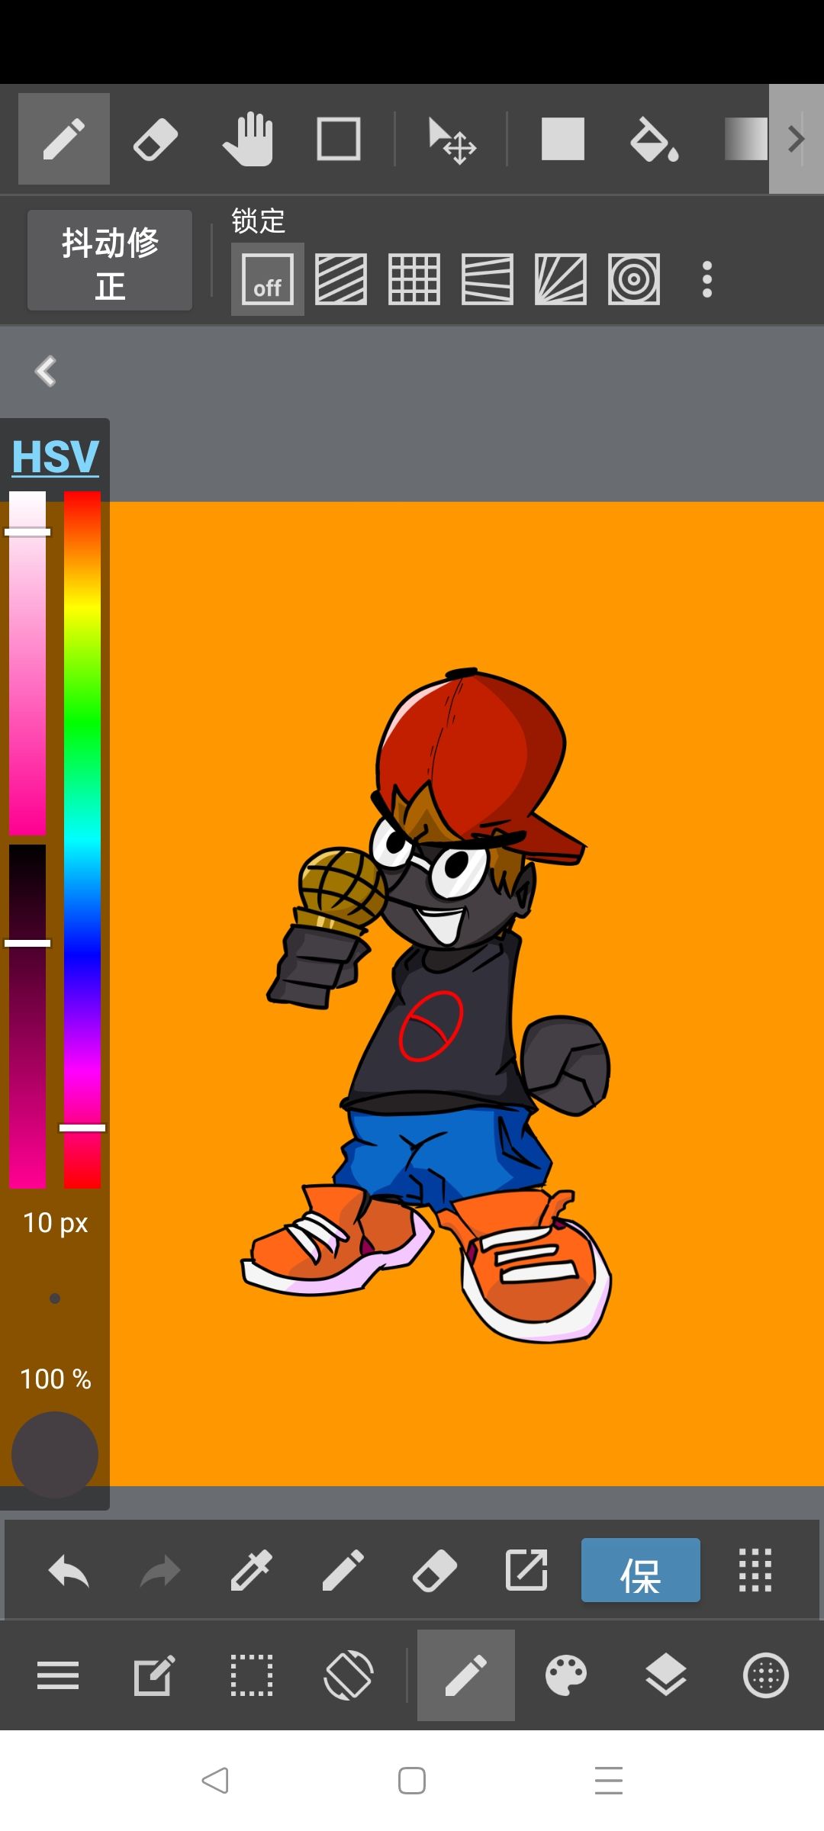Turn snap guide off

[x=268, y=279]
